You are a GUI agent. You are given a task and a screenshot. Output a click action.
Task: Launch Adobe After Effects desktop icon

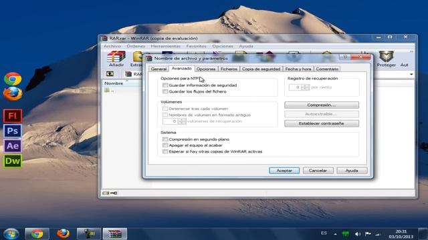click(x=13, y=146)
